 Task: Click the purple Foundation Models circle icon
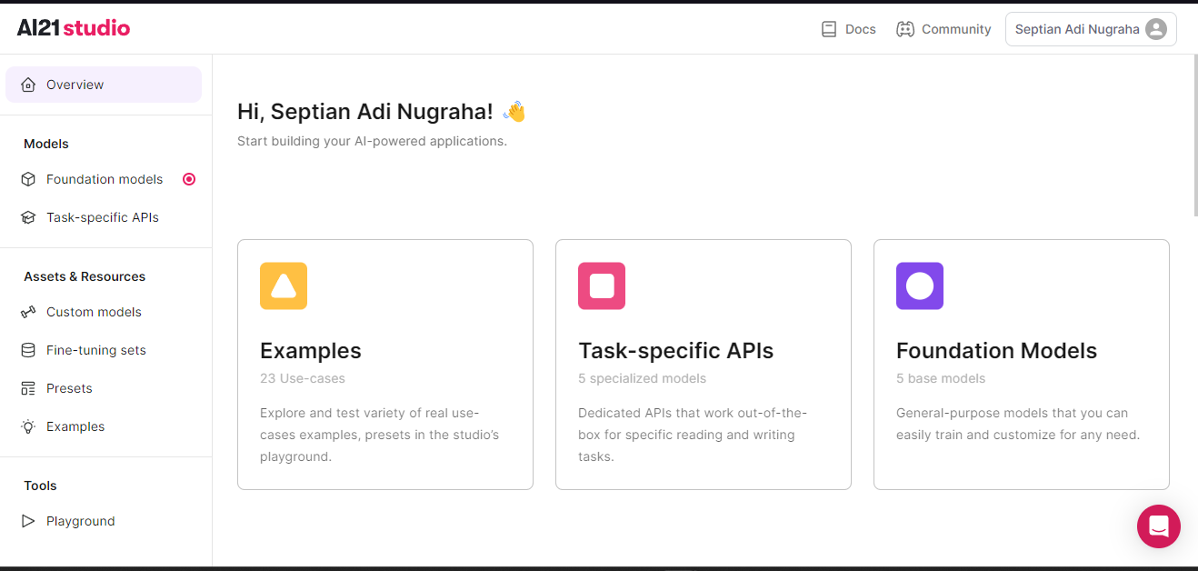(x=920, y=286)
